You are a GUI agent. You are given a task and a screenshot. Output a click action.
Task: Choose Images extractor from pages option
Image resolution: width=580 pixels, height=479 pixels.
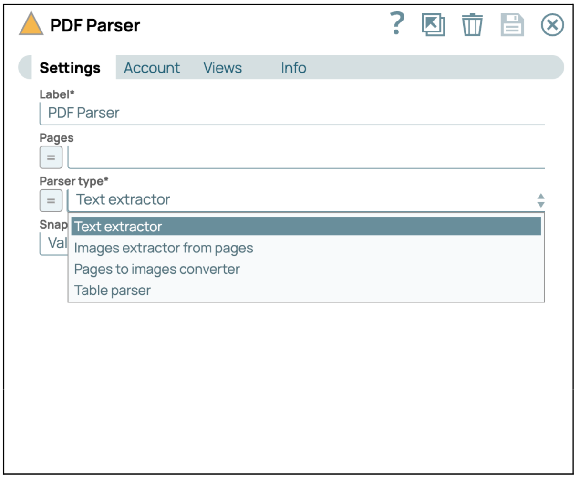tap(164, 248)
